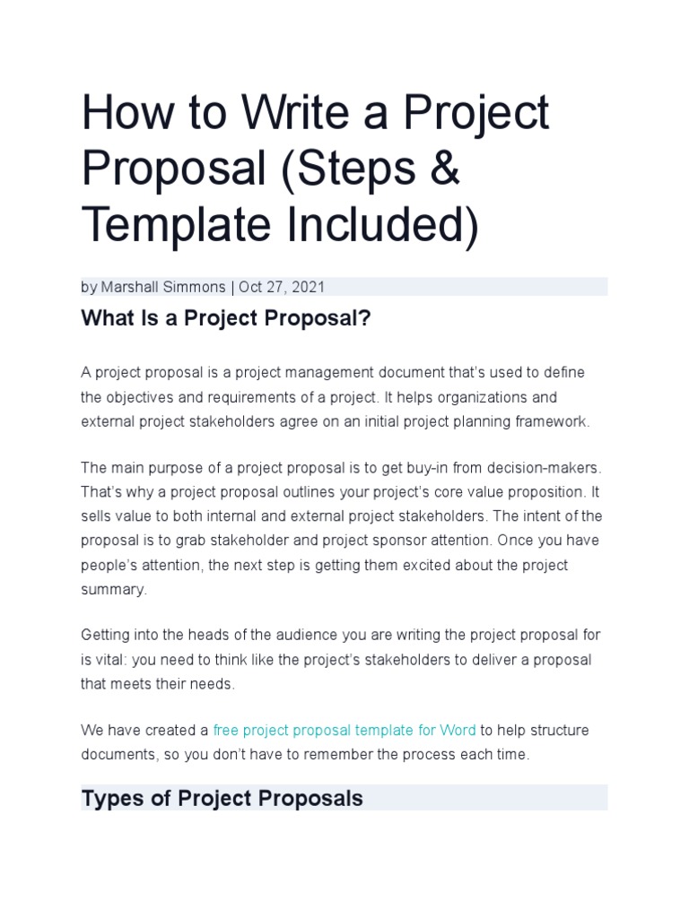Click the line starting "documents, so you don't"
The width and height of the screenshot is (689, 918).
(305, 754)
